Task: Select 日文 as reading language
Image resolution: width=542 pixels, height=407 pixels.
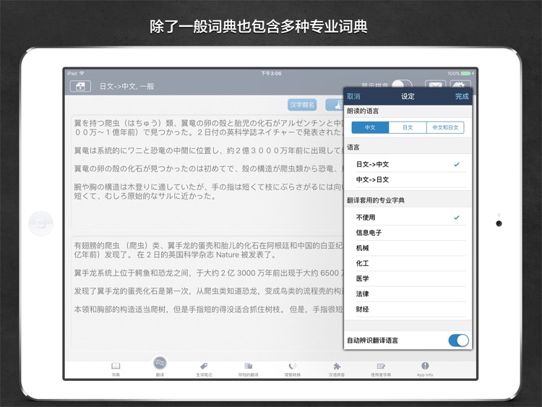Action: tap(408, 127)
